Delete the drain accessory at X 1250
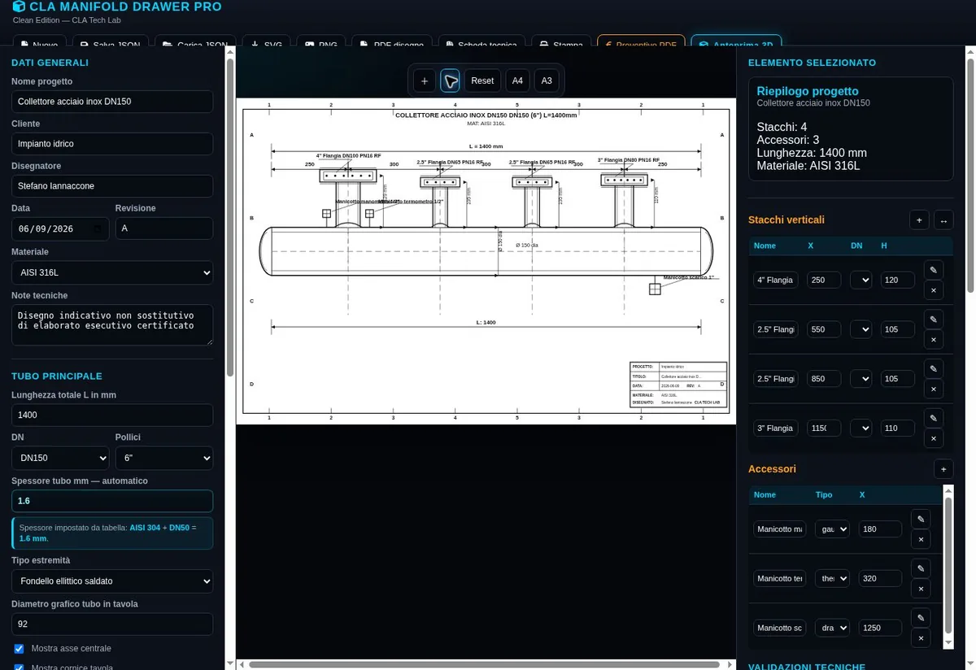The width and height of the screenshot is (976, 670). pyautogui.click(x=921, y=638)
